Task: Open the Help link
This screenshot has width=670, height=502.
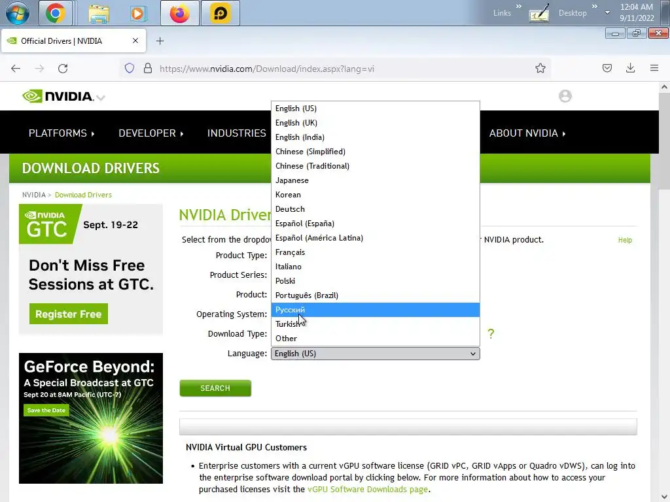Action: tap(625, 240)
